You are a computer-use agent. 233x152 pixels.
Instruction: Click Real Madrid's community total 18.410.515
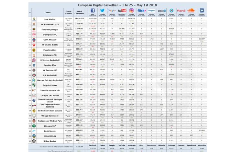click(79, 18)
